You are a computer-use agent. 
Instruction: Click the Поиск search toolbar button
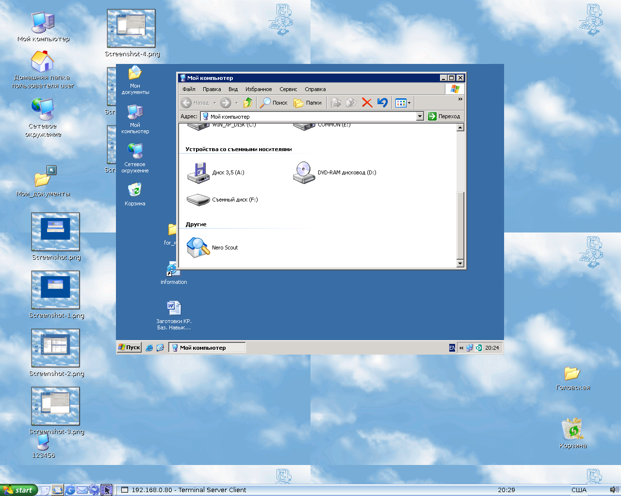tap(274, 103)
